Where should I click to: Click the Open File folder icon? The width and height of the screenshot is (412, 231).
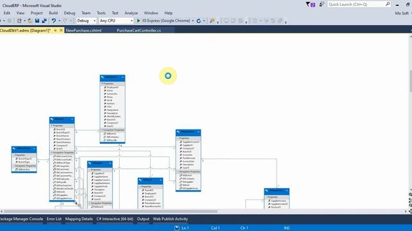[30, 21]
